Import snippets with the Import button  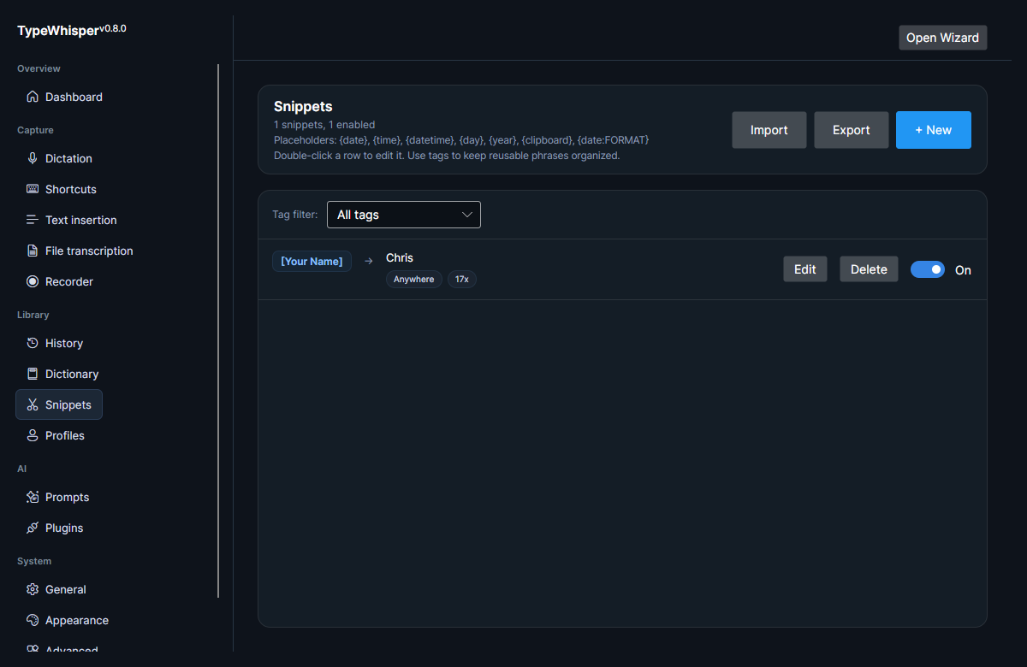click(769, 130)
